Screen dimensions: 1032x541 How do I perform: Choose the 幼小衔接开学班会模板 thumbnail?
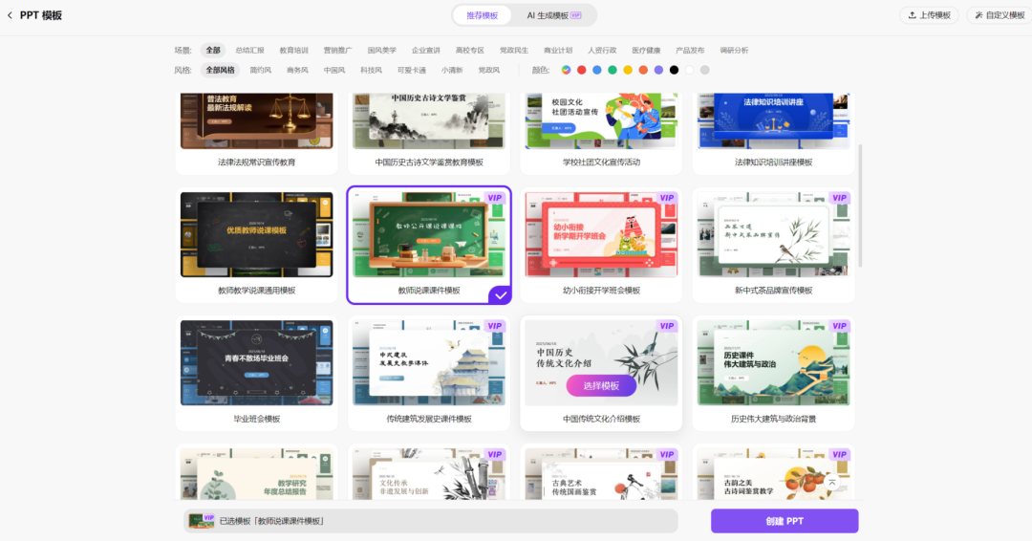pyautogui.click(x=602, y=235)
